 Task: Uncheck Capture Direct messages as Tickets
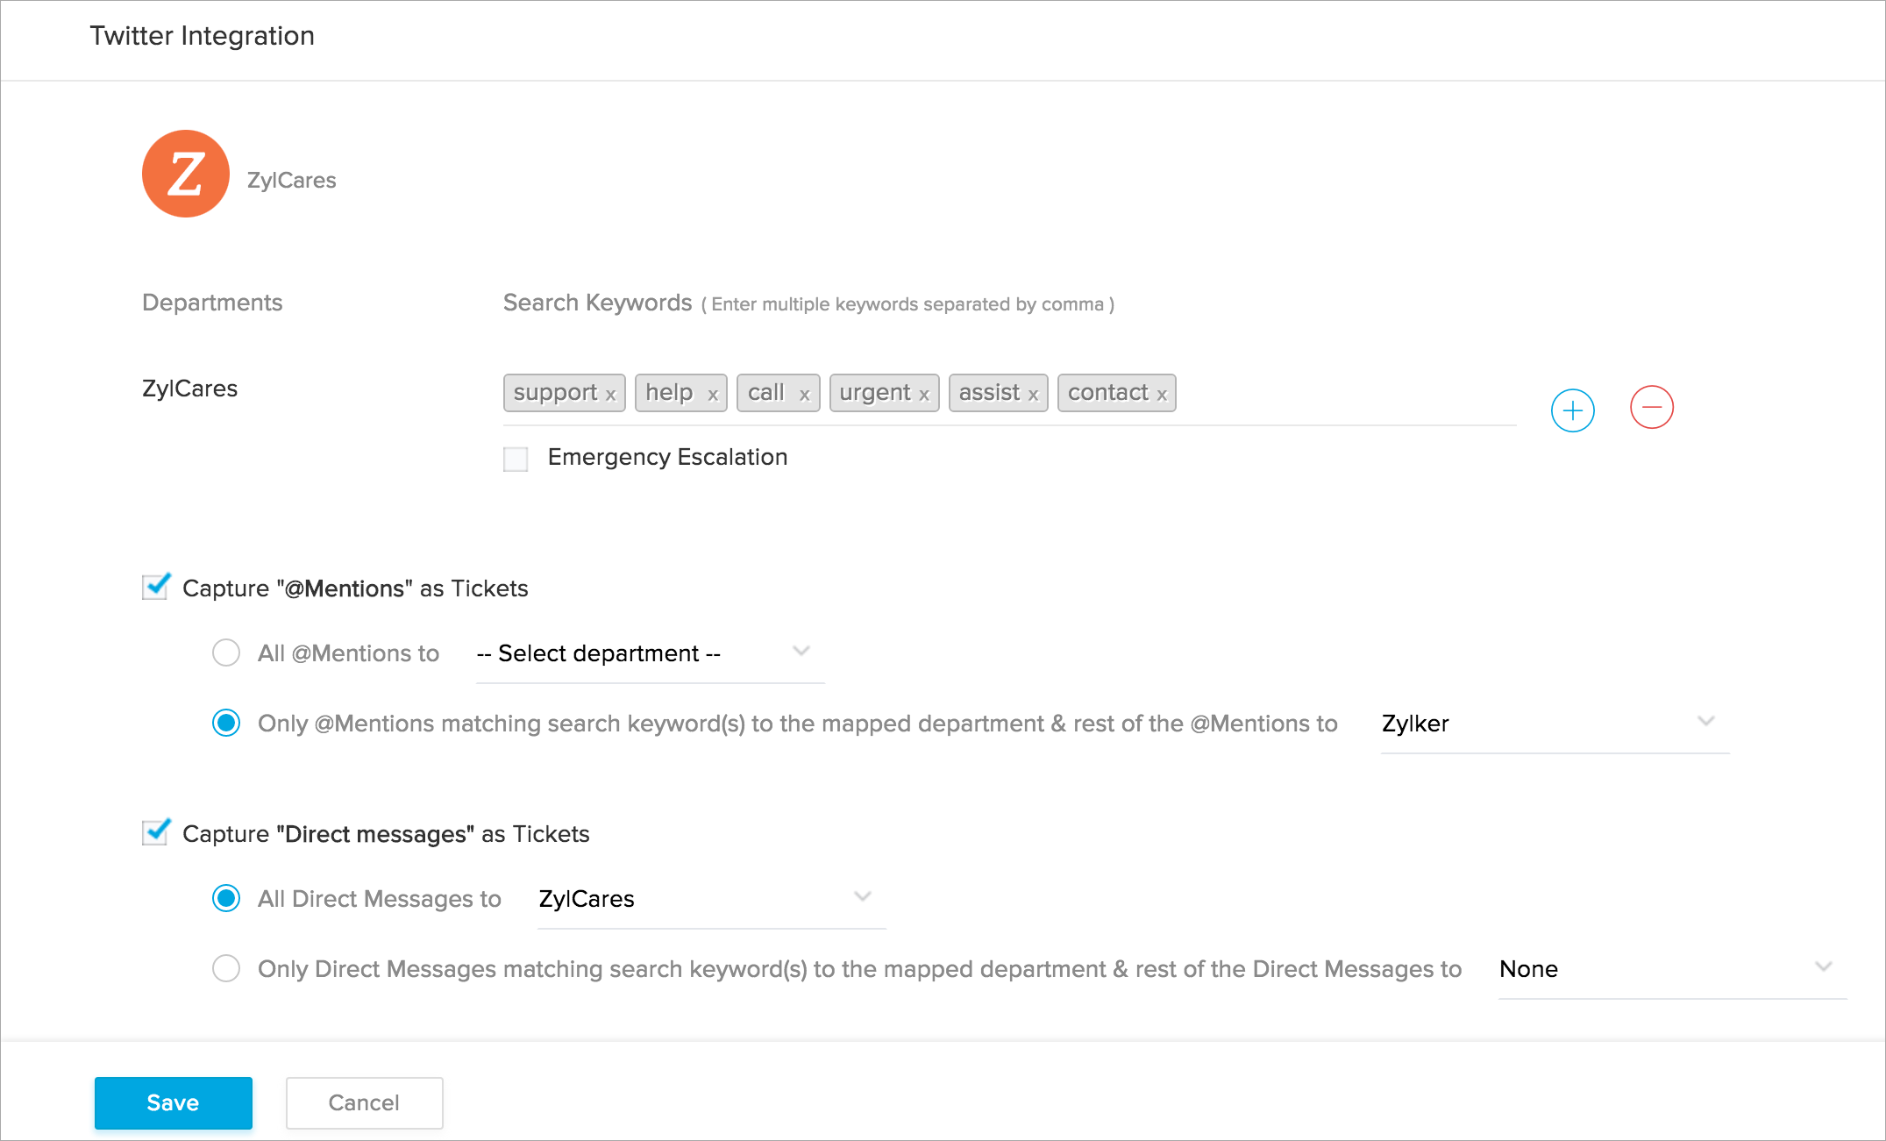155,833
